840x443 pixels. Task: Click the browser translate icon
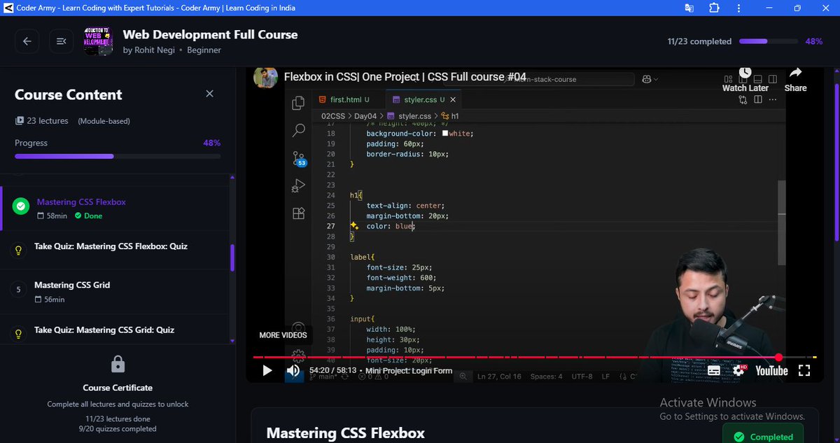[689, 8]
